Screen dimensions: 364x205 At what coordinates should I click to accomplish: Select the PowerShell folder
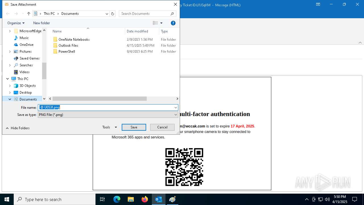click(67, 52)
